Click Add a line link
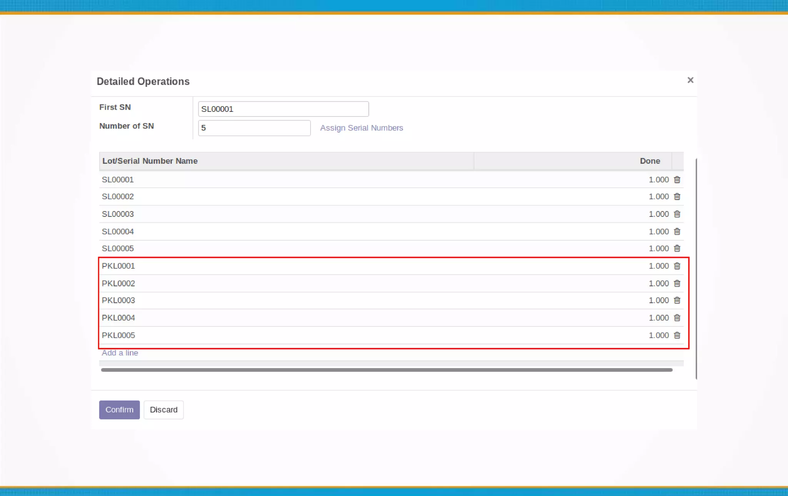Screen dimensions: 788x496 120,353
